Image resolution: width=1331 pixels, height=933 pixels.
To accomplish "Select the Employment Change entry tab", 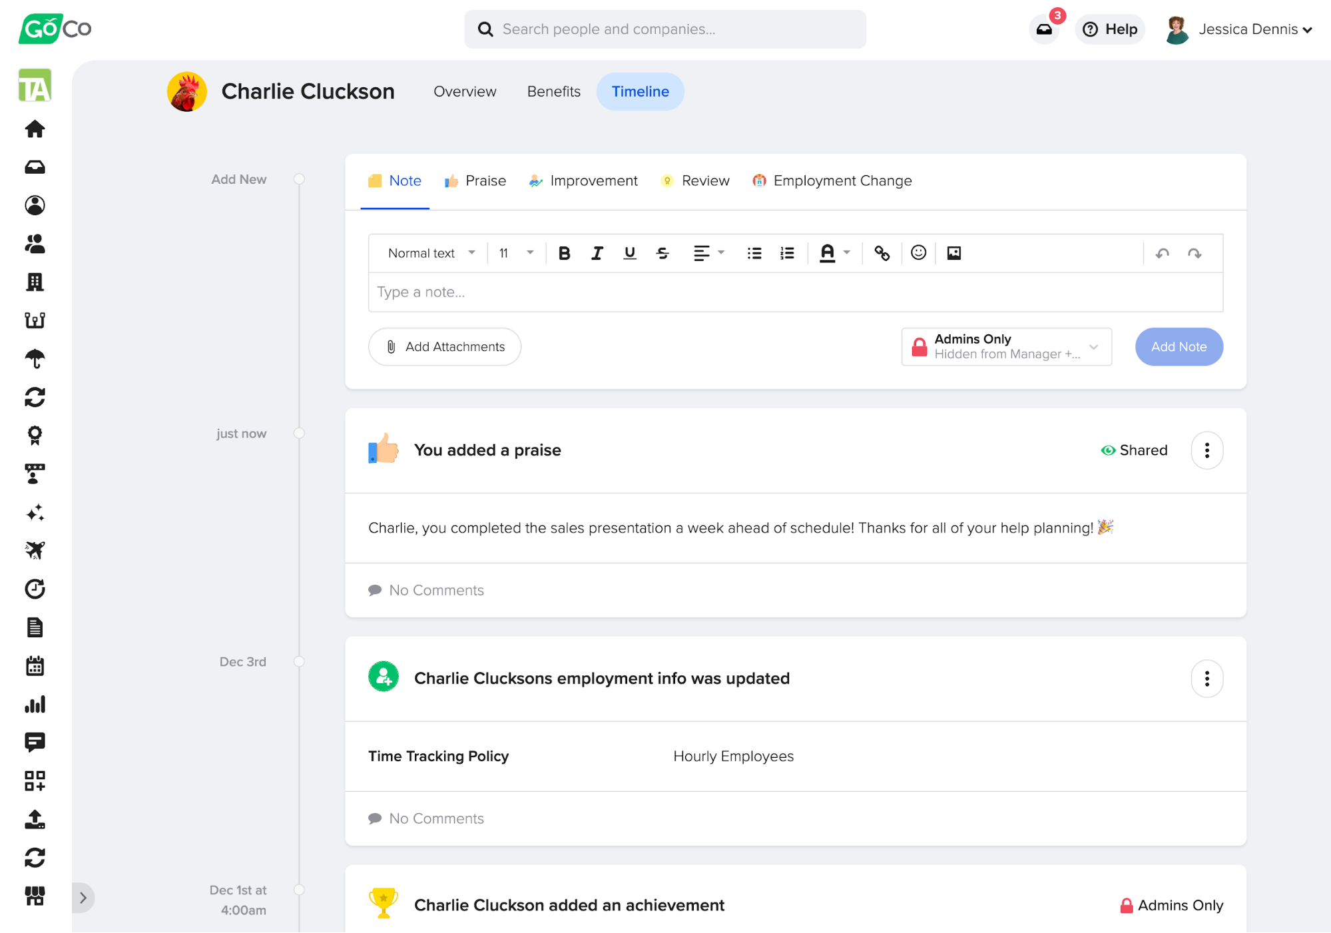I will coord(832,181).
